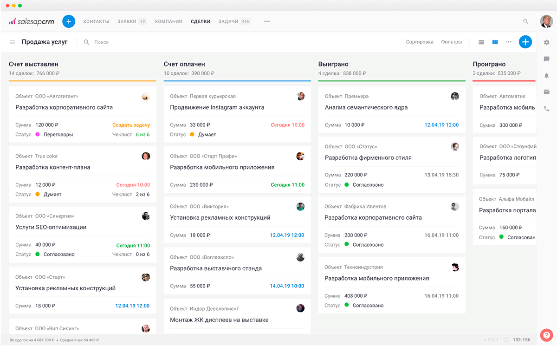Screen dimensions: 557x346
Task: Click Создать задачу on Автогигант card
Action: [131, 125]
